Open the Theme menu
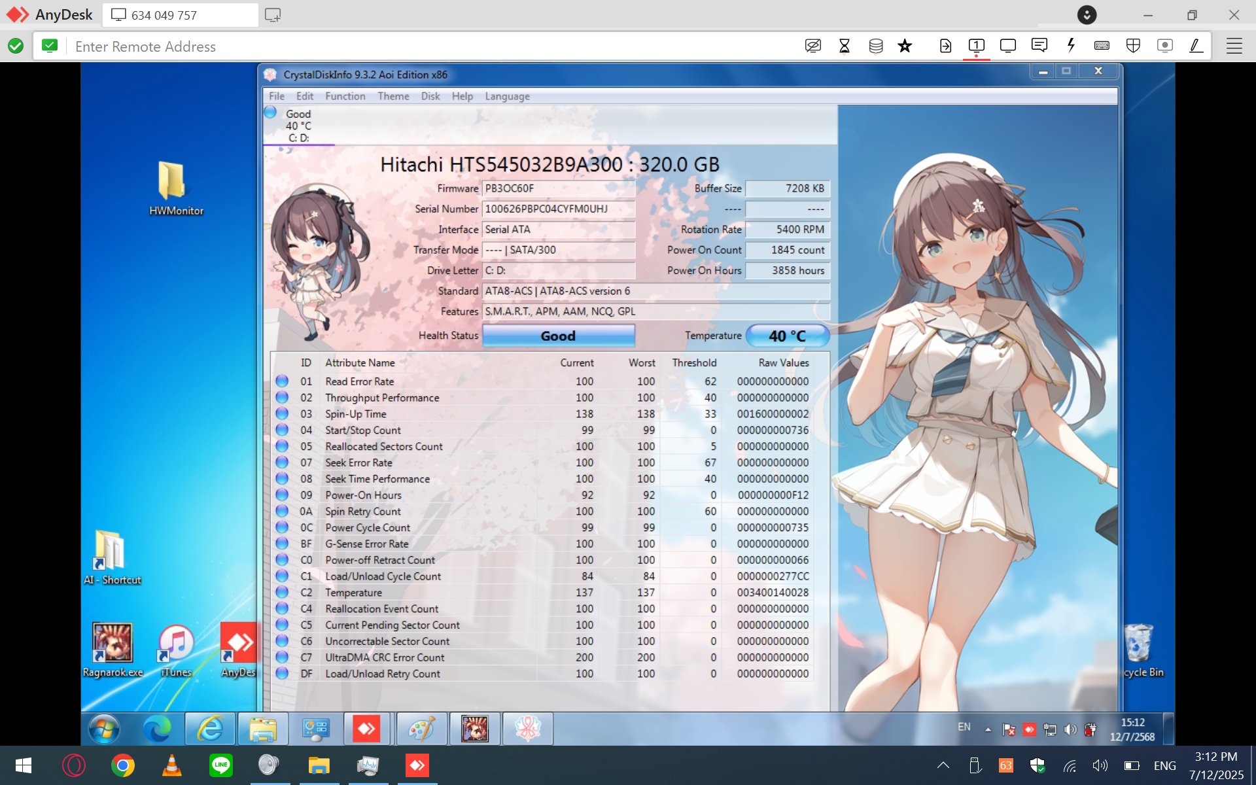This screenshot has width=1256, height=785. click(x=393, y=96)
